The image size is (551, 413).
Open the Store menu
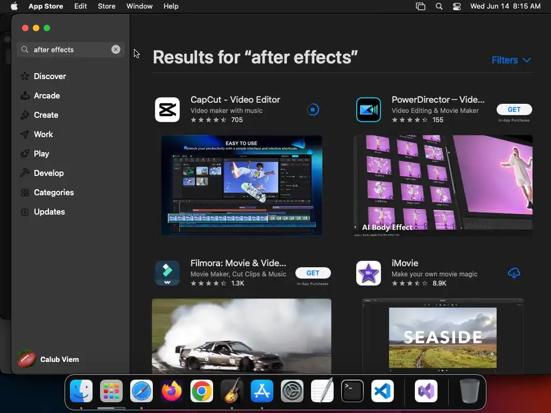coord(107,6)
